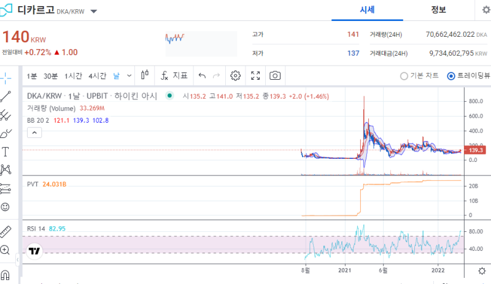This screenshot has width=491, height=284.
Task: Toggle the magnet mode icon
Action: pyautogui.click(x=6, y=275)
